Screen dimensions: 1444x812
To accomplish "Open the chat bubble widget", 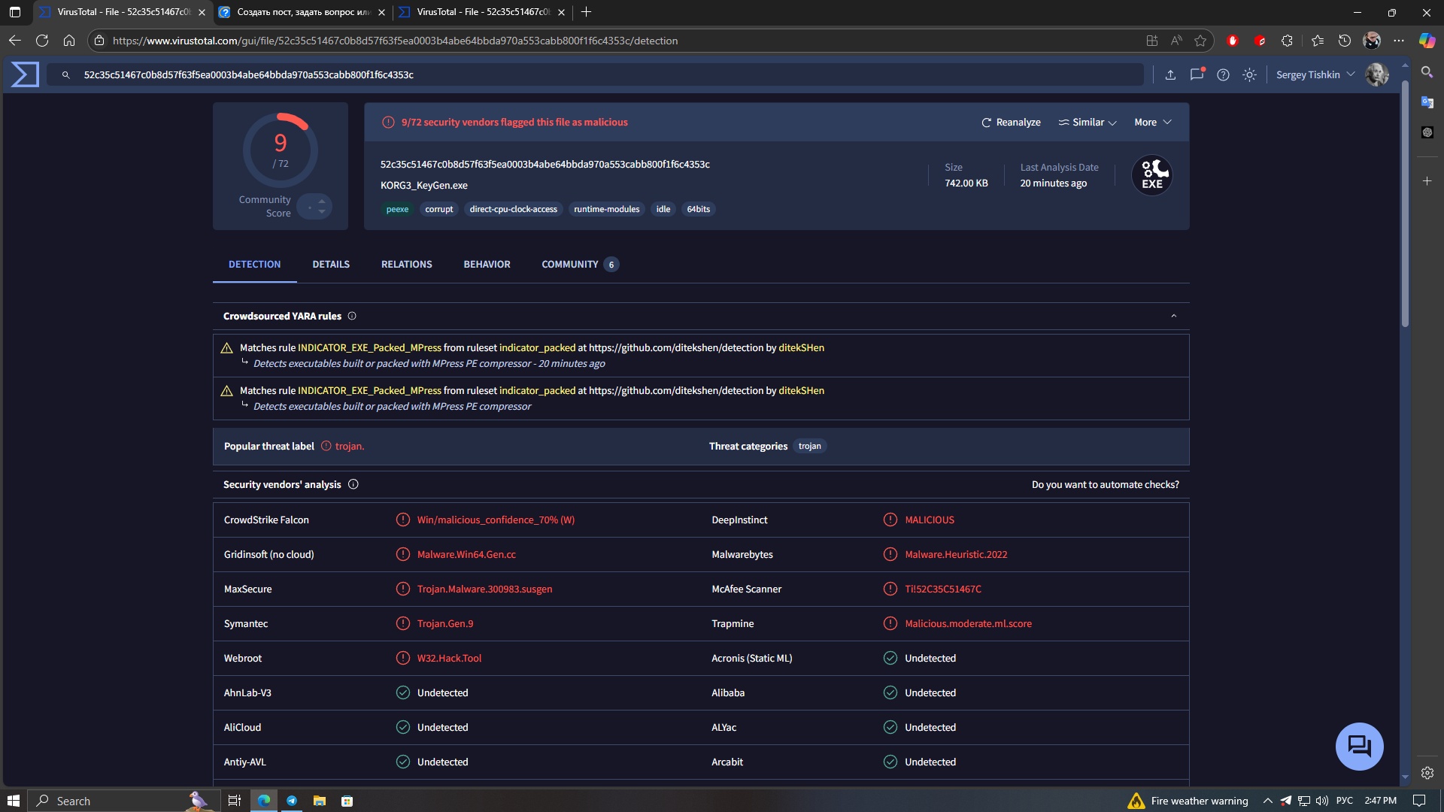I will click(x=1359, y=746).
